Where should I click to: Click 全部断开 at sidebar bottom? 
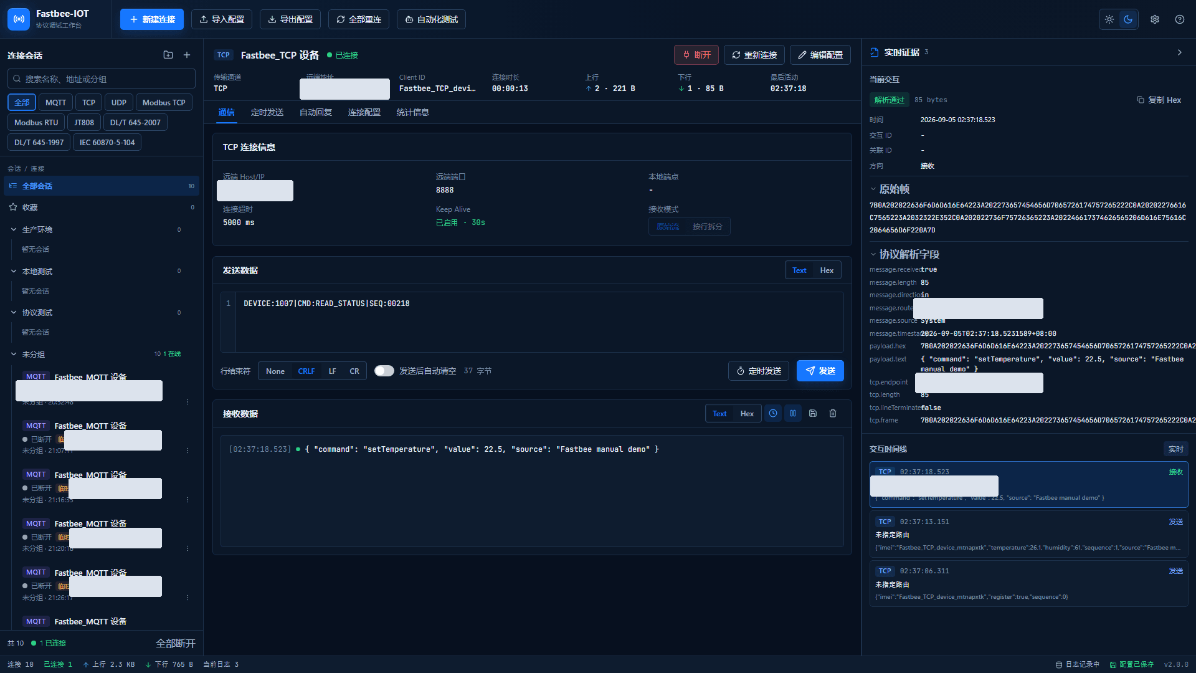click(x=176, y=643)
